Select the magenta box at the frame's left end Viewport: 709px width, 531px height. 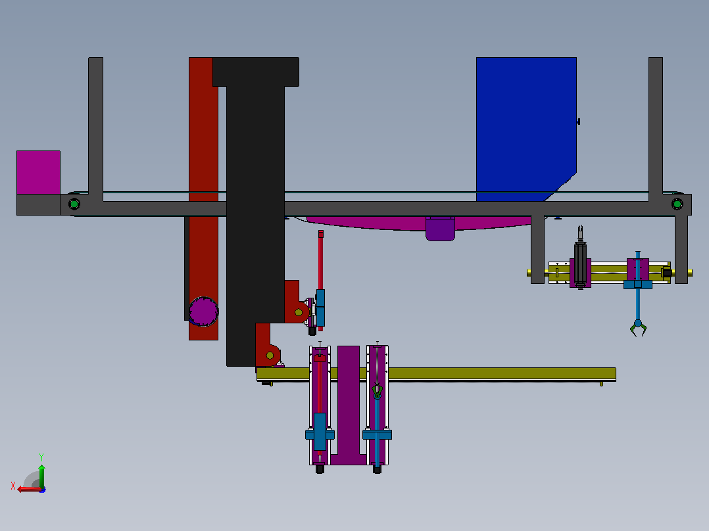point(38,173)
